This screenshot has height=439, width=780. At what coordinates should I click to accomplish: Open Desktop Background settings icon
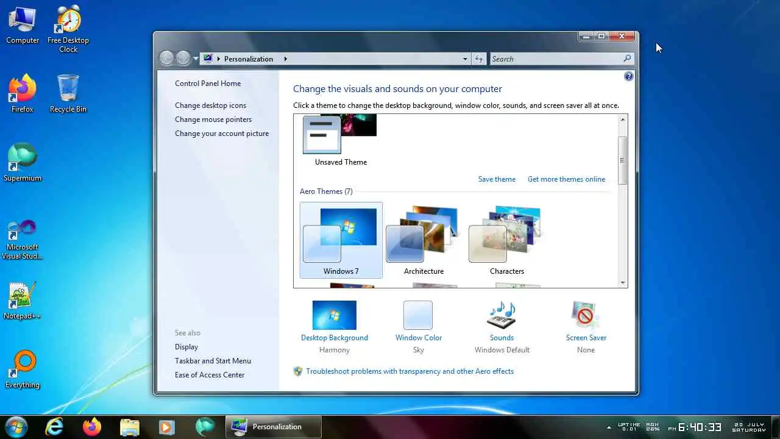coord(335,315)
